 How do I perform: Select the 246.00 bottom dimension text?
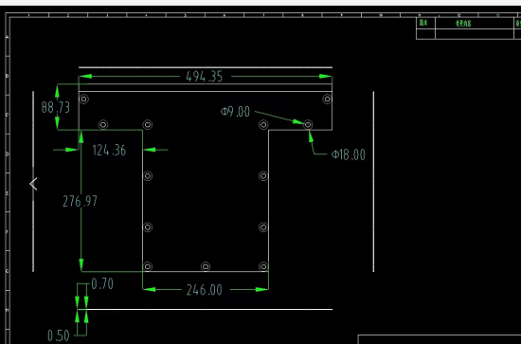click(x=204, y=290)
